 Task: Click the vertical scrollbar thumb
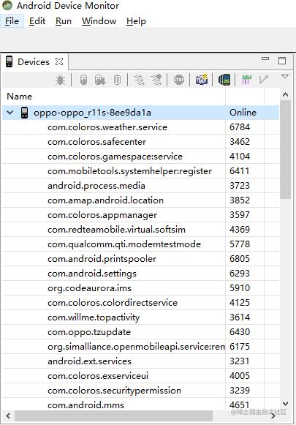pyautogui.click(x=285, y=150)
